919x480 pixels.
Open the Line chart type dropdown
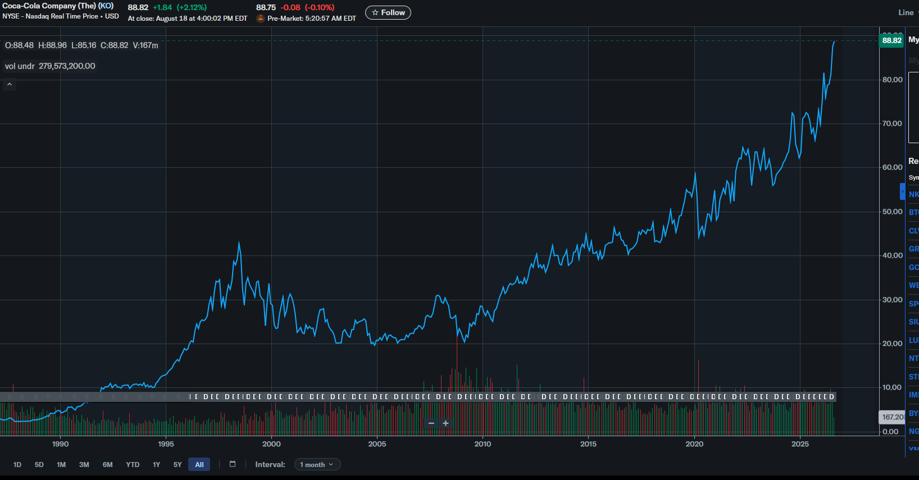(907, 12)
